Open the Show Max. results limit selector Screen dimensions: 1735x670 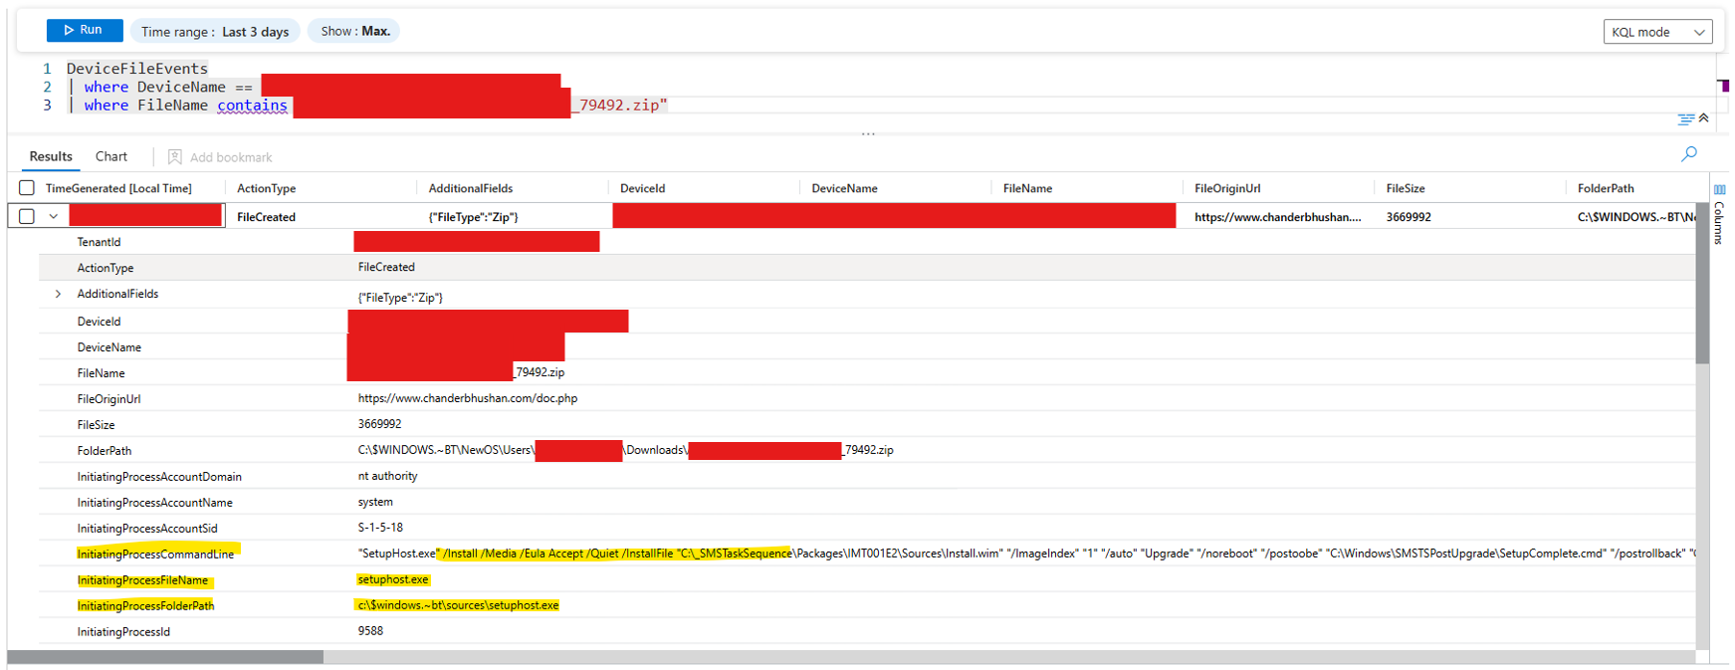[354, 32]
